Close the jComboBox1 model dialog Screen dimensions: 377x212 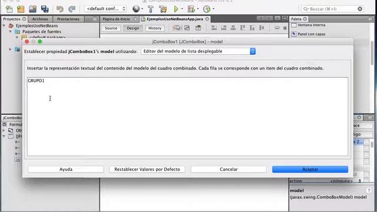pos(27,42)
